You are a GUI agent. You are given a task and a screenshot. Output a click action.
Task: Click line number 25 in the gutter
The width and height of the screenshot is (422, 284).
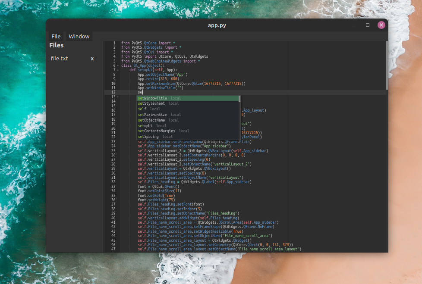[x=113, y=151]
